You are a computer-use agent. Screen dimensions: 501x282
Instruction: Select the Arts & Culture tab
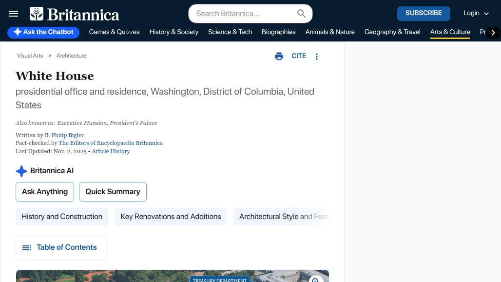[x=450, y=32]
